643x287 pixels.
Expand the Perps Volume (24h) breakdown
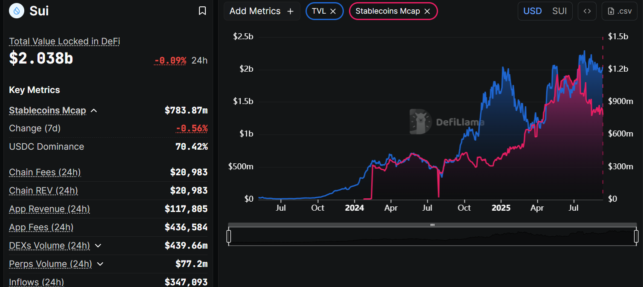tap(100, 264)
